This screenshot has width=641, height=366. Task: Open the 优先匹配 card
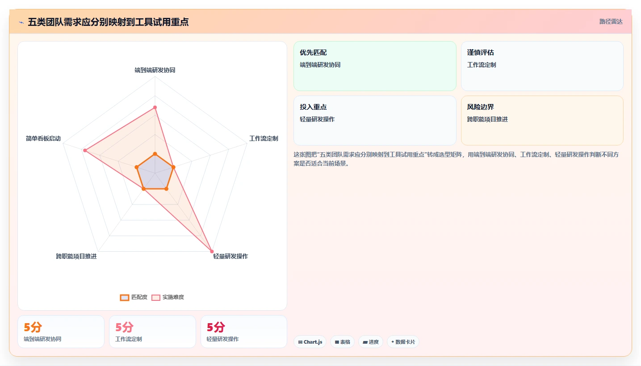pyautogui.click(x=375, y=66)
